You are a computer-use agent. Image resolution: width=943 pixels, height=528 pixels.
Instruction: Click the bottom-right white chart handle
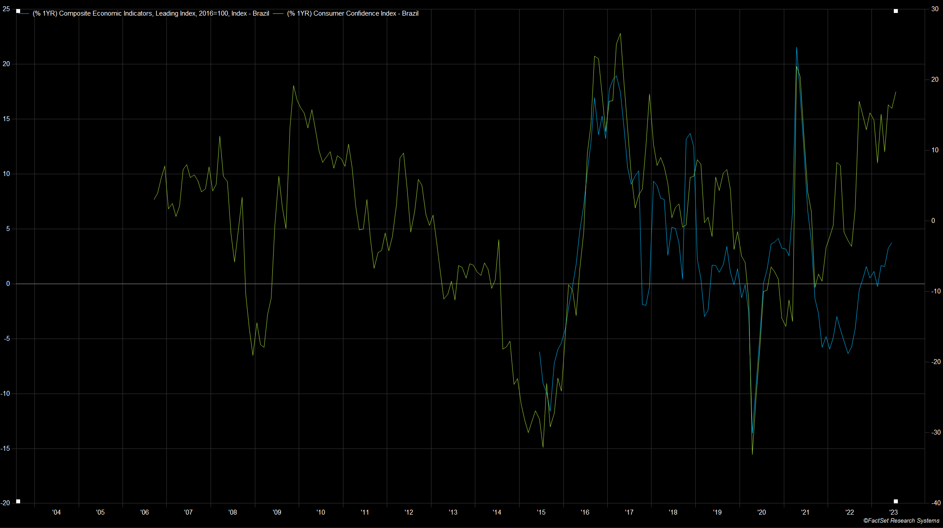896,501
